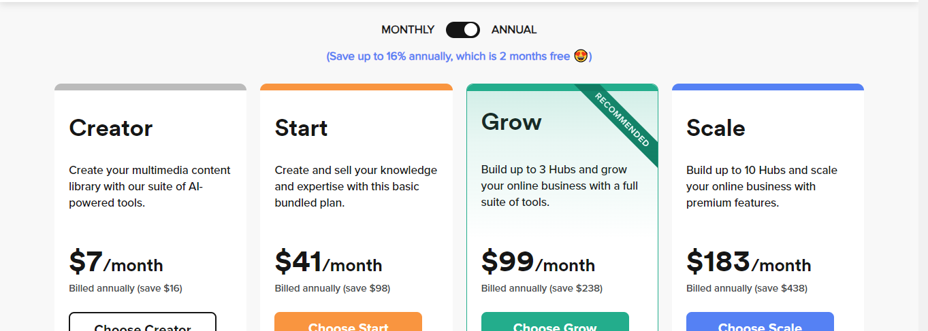Click the $183/month Scale price
928x331 pixels.
coord(749,262)
